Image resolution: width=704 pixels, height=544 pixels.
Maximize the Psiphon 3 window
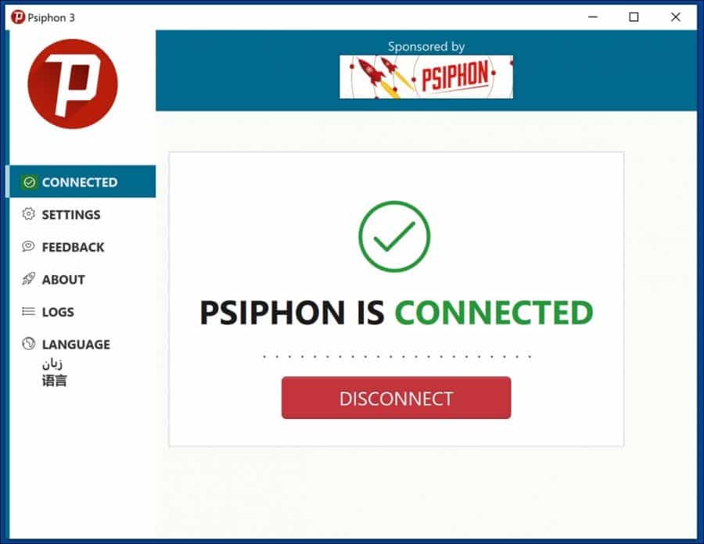pos(634,17)
